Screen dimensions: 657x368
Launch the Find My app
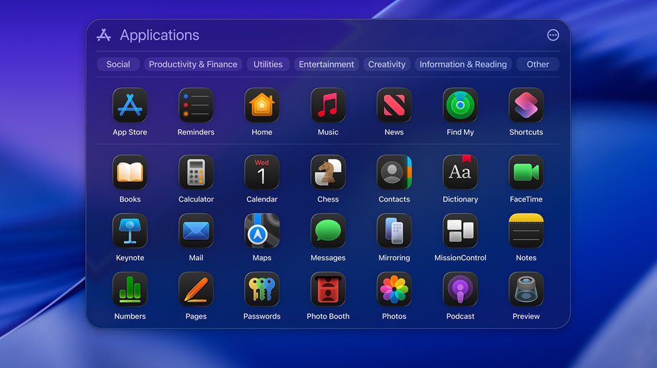click(x=460, y=106)
